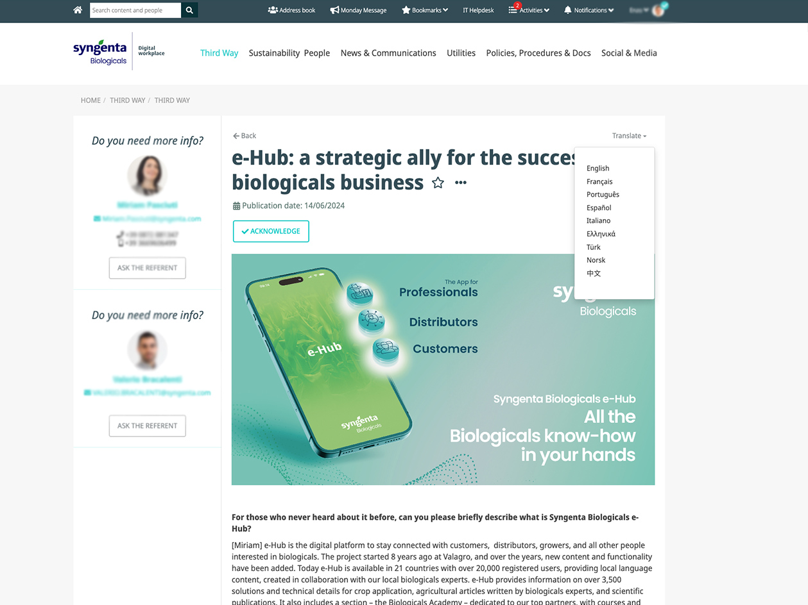
Task: Click the search magnifier button
Action: [x=189, y=10]
